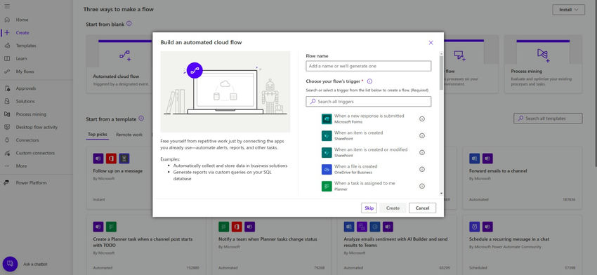Open 'Analyze emails sentiment with AI Builder' template
The image size is (597, 275).
click(x=397, y=245)
